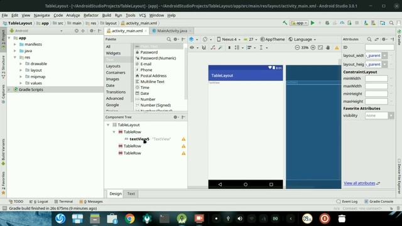The height and width of the screenshot is (226, 402).
Task: Toggle the Pan screen hand icon
Action: [x=328, y=48]
